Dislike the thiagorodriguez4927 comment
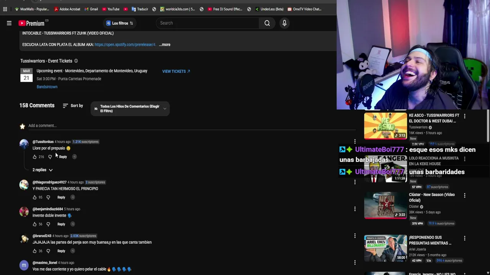Screen dimensions: 490x275 [48, 197]
